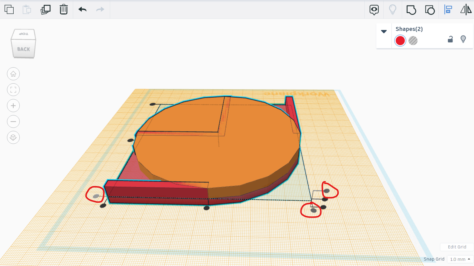Delete the selection using the trash icon

pos(64,9)
